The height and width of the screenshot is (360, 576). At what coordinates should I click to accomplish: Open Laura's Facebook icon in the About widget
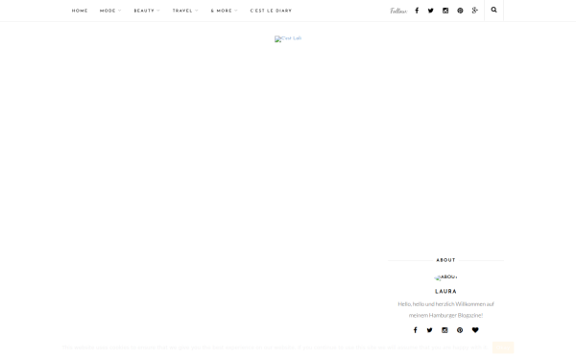tap(415, 330)
